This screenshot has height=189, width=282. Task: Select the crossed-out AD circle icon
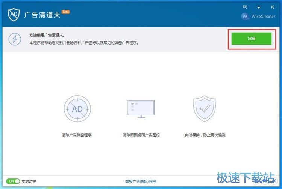pyautogui.click(x=77, y=109)
